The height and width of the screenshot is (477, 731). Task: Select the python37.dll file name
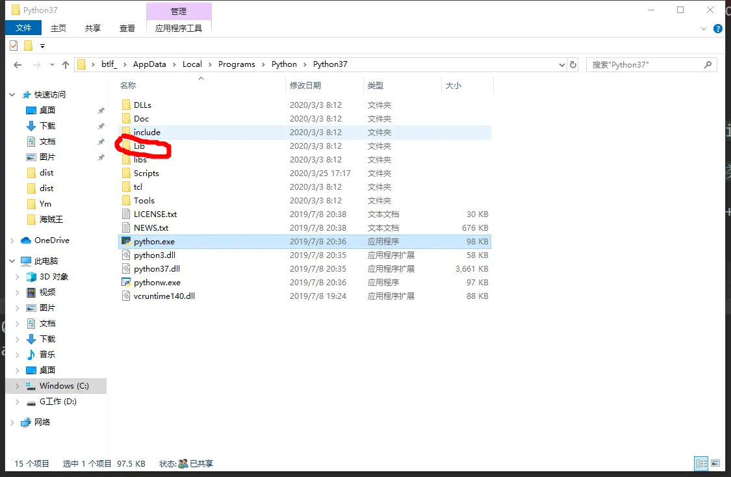coord(157,269)
